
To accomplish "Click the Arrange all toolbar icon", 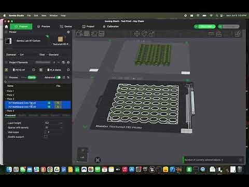I will coord(102,34).
